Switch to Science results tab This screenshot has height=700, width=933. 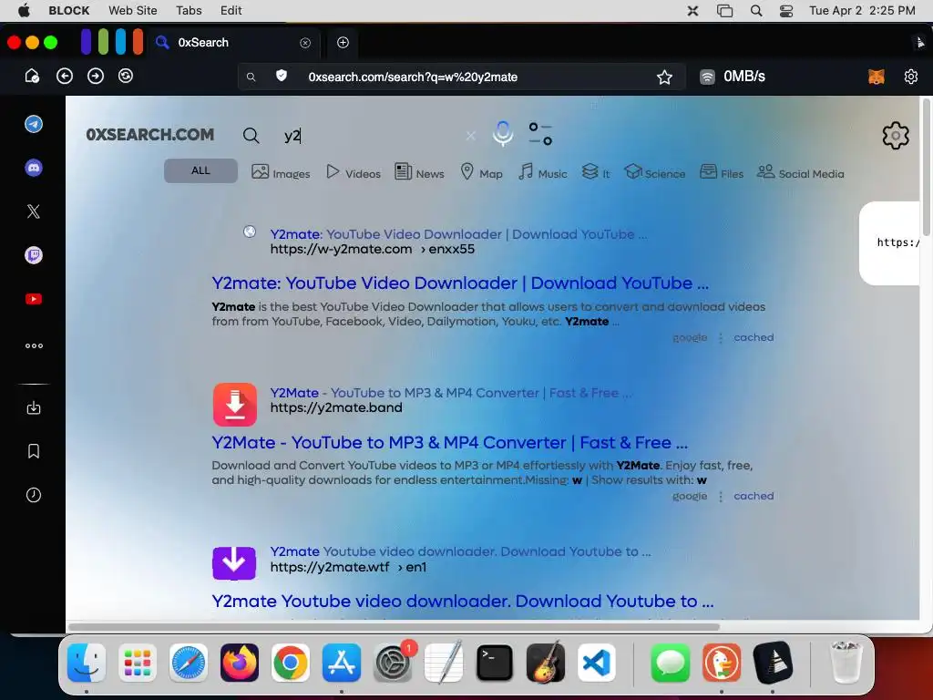tap(655, 172)
